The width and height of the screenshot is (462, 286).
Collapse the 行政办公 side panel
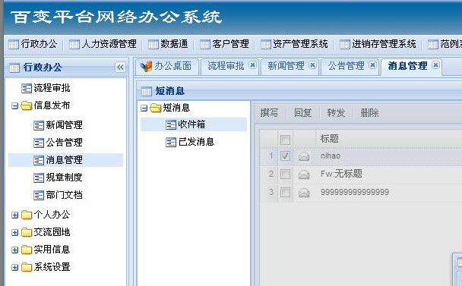[x=120, y=68]
